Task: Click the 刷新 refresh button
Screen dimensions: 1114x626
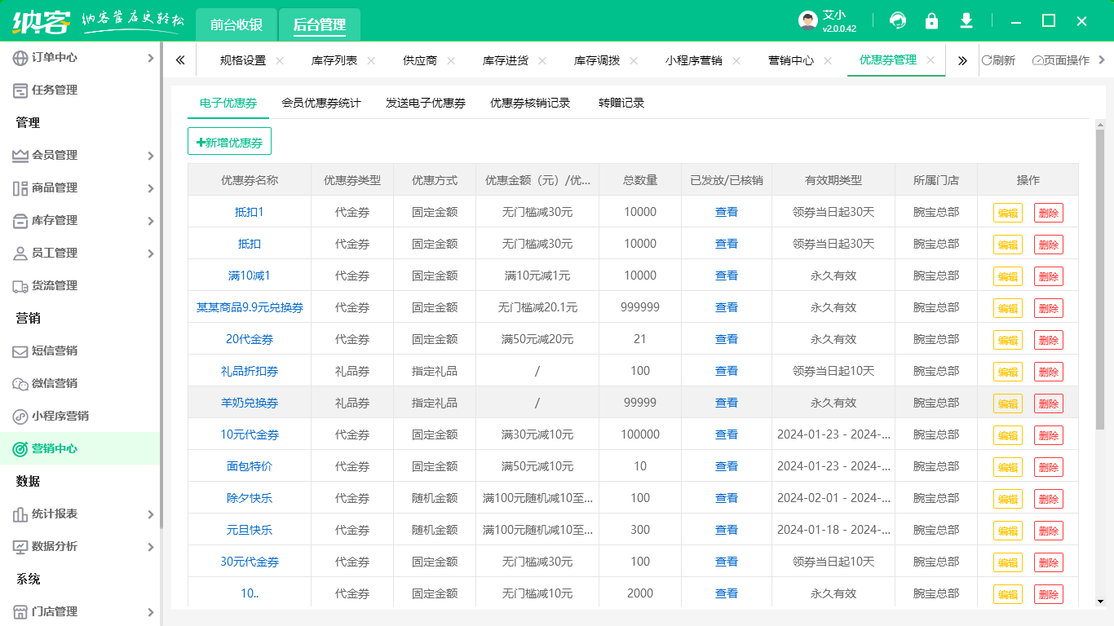Action: pyautogui.click(x=998, y=60)
